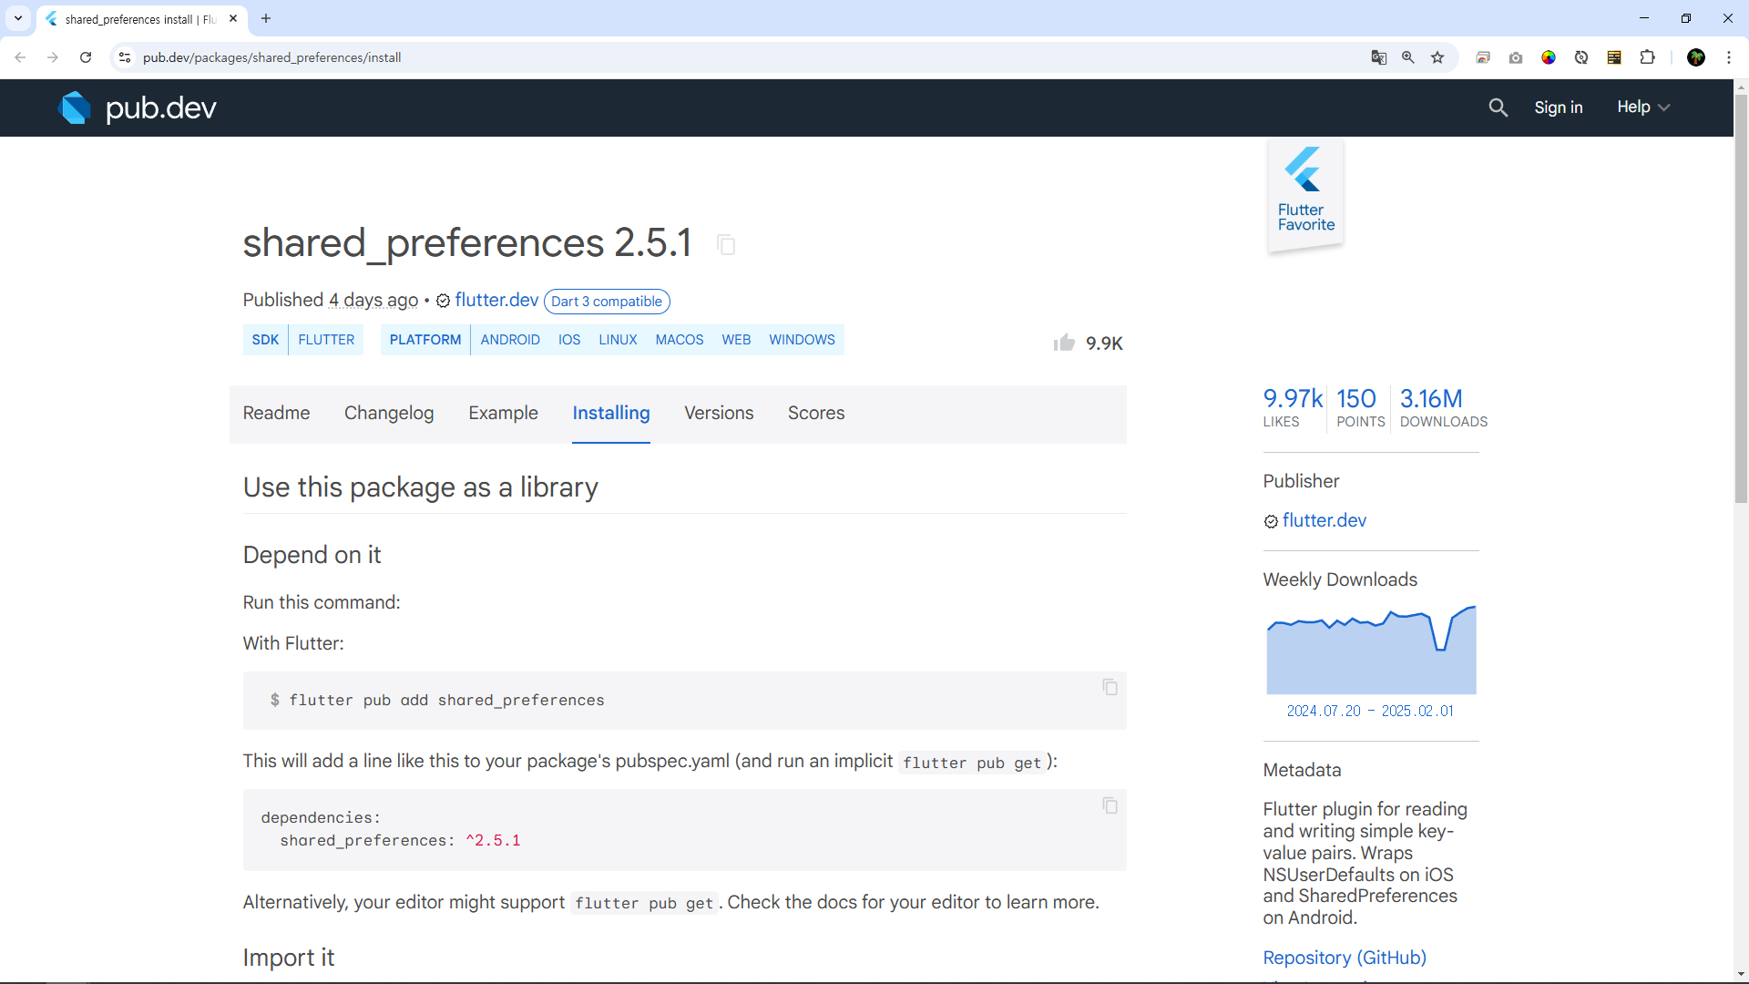Click the scroll-down arrow of the scrollbar
The image size is (1749, 984).
(x=1741, y=974)
